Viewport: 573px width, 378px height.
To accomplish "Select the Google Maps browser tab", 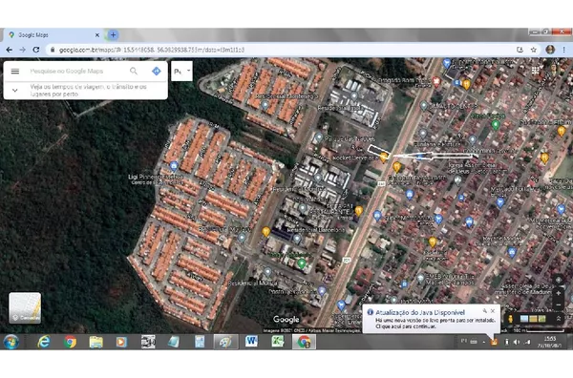I will [x=53, y=35].
